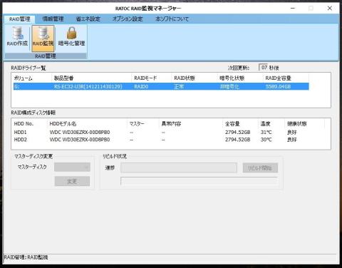
Task: Click the 製品型番 column header
Action: [x=63, y=78]
